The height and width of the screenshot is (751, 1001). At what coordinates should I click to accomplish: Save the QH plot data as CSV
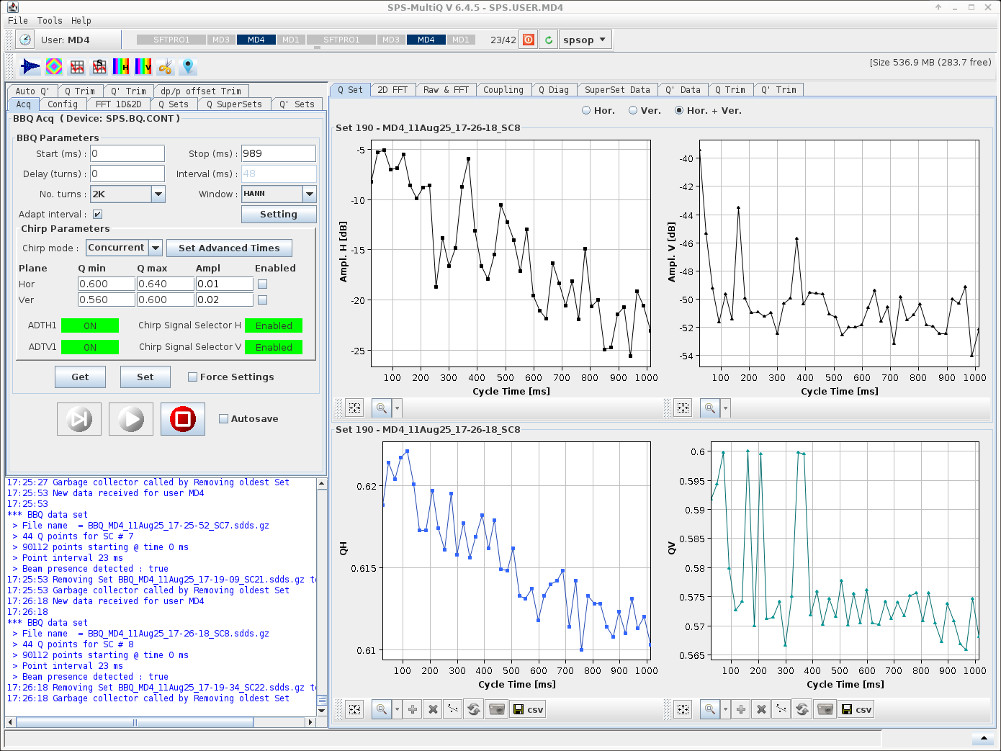point(528,709)
